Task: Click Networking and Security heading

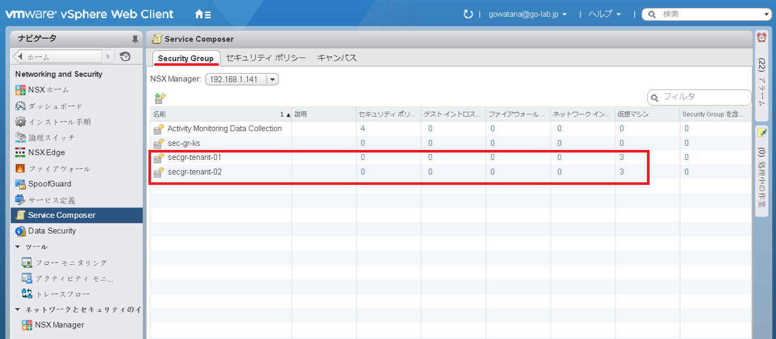Action: 59,74
